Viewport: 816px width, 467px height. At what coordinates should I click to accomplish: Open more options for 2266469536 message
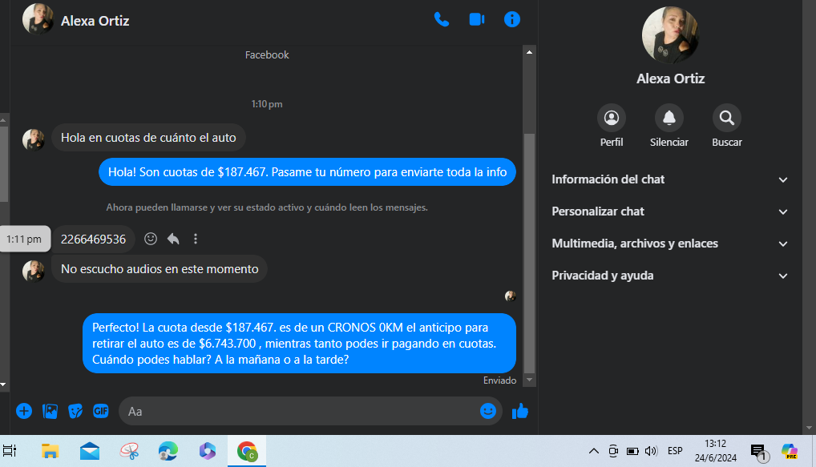pyautogui.click(x=196, y=239)
